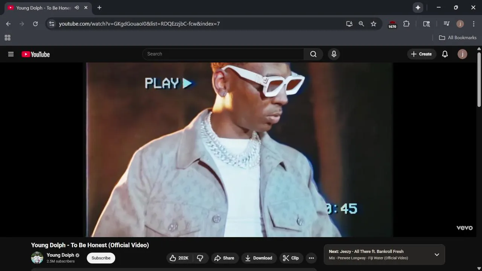Select the Young Dolph - To Be Honest tab

coord(44,8)
